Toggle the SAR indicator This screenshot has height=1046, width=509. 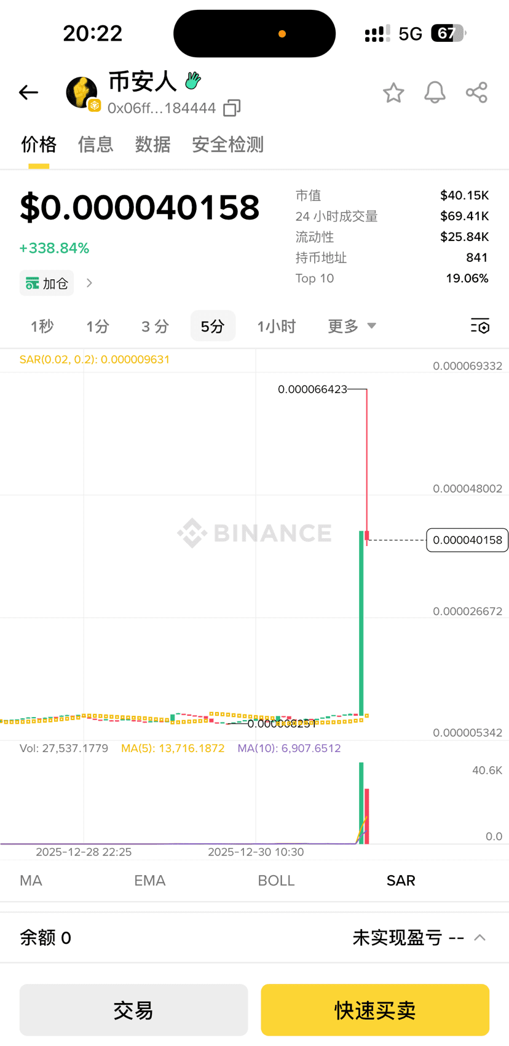401,881
